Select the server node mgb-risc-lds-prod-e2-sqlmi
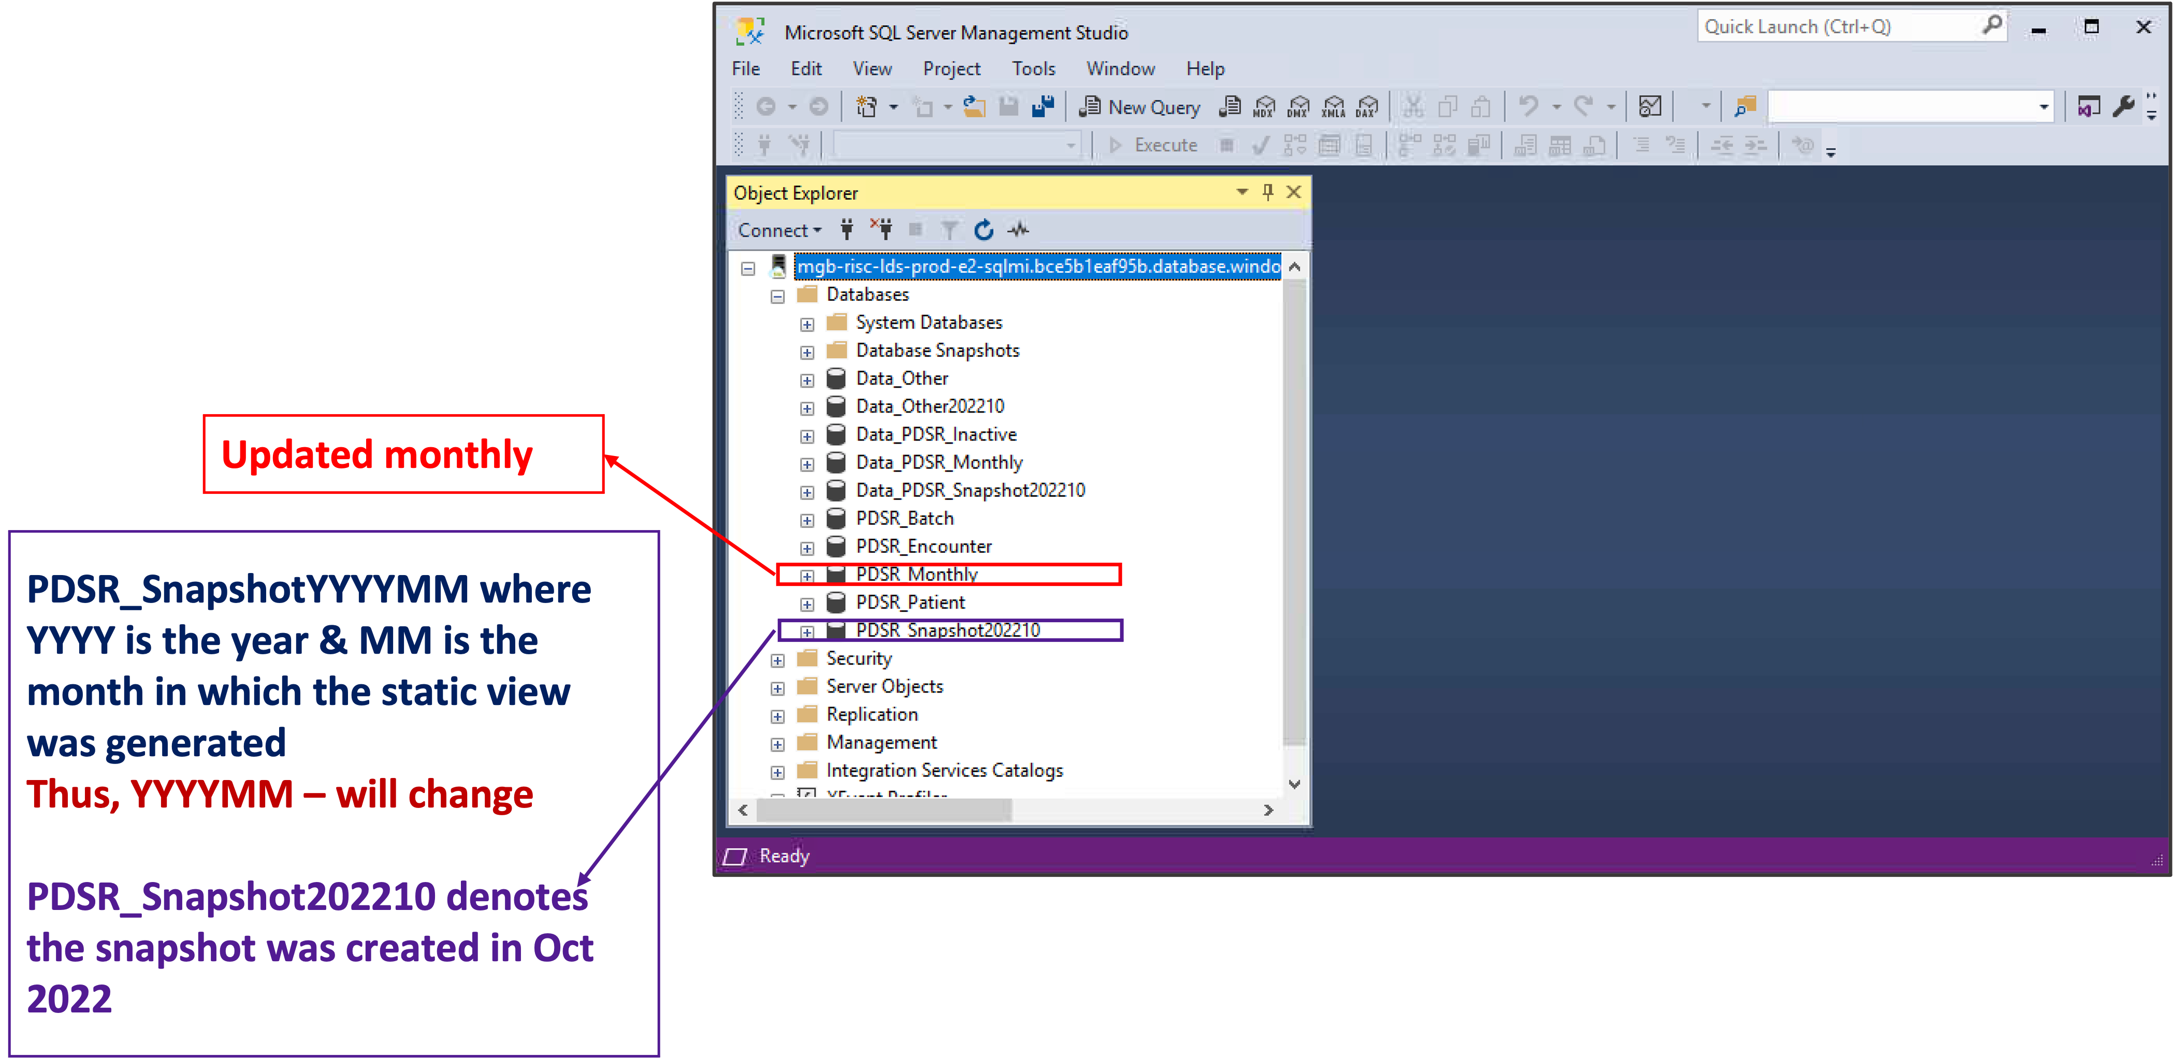Screen dimensions: 2174x1058 [1037, 267]
